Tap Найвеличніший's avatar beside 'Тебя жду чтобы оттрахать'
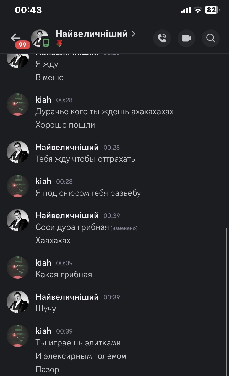 [18, 152]
